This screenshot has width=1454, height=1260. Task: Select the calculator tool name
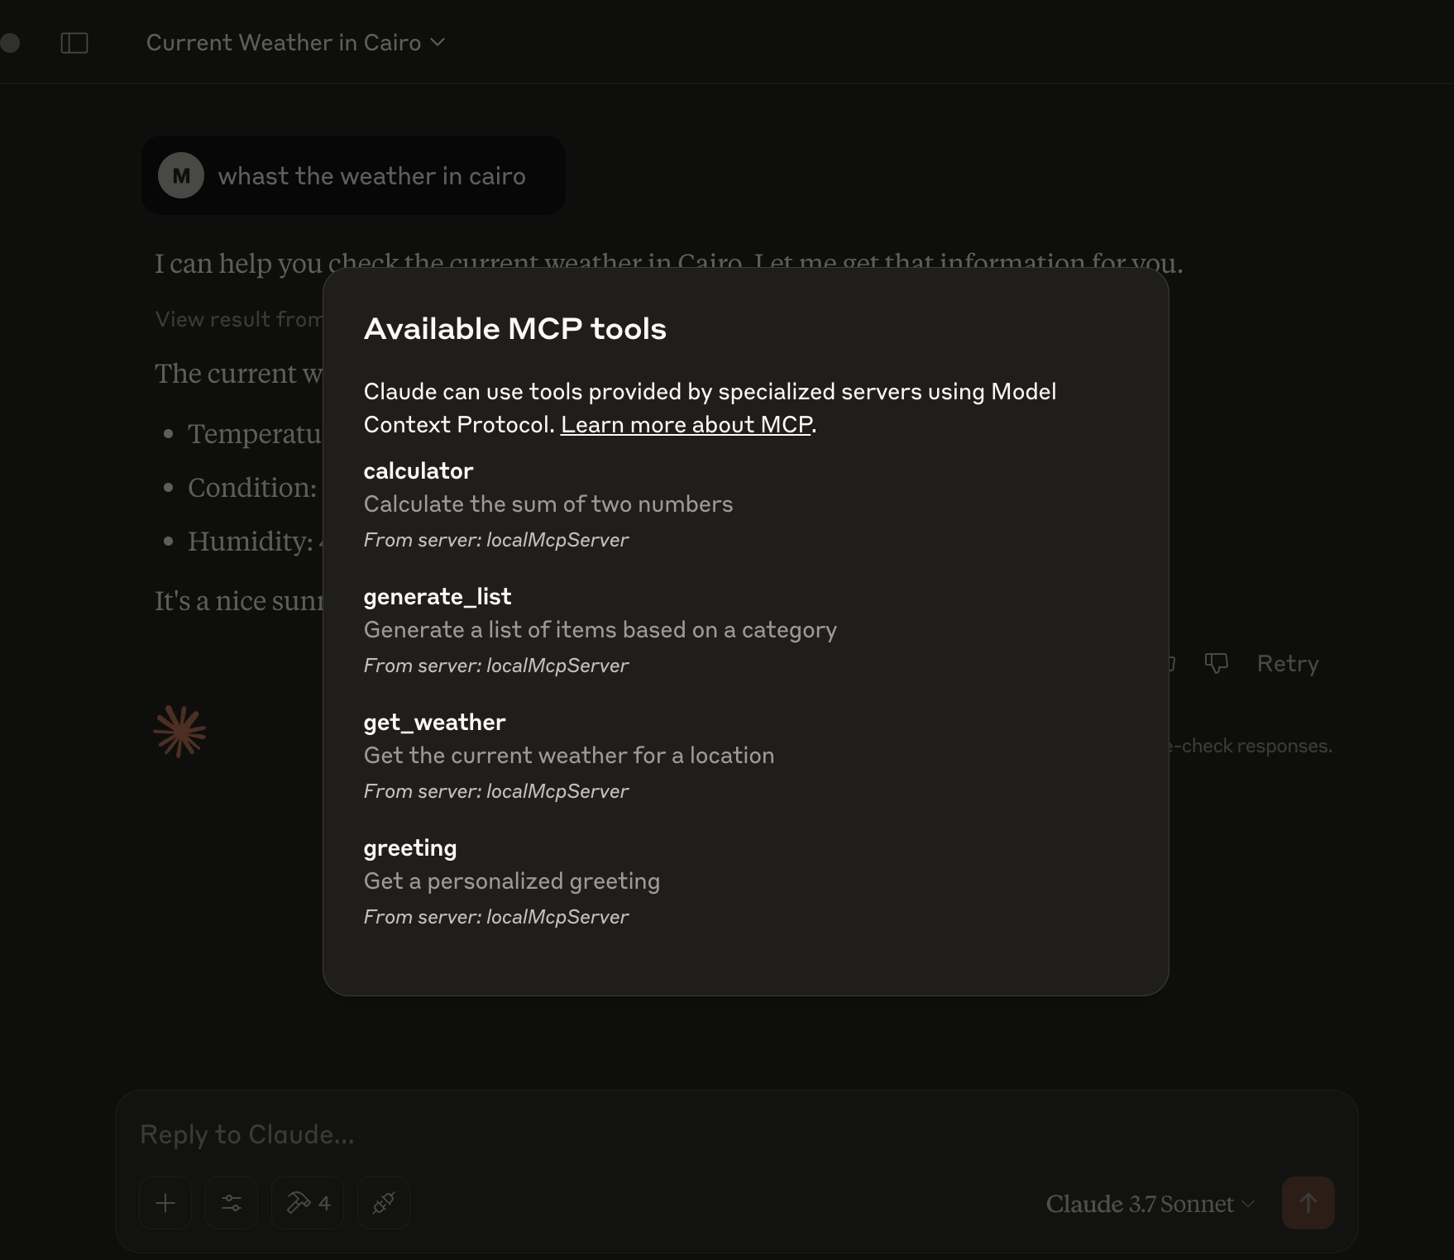(x=419, y=470)
